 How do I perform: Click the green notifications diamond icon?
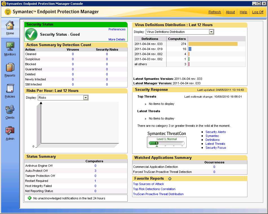point(29,198)
